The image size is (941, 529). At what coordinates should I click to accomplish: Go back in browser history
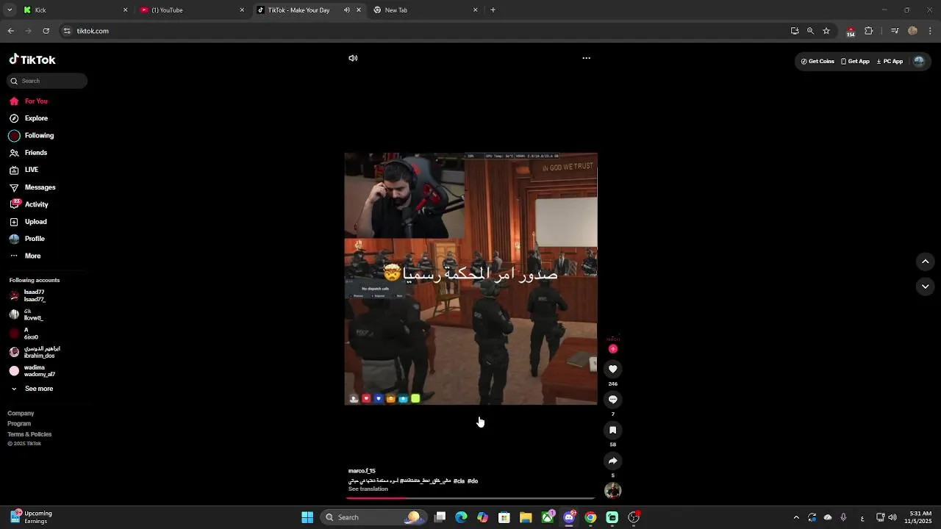click(11, 31)
